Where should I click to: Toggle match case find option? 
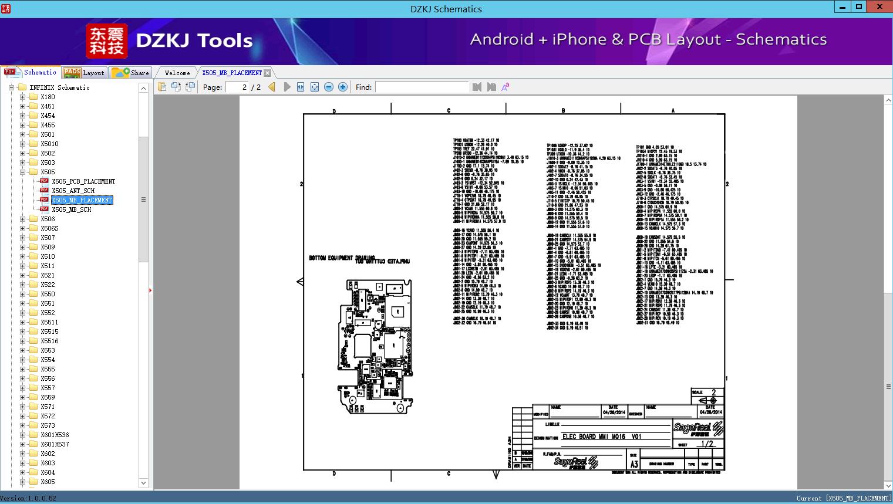tap(506, 87)
